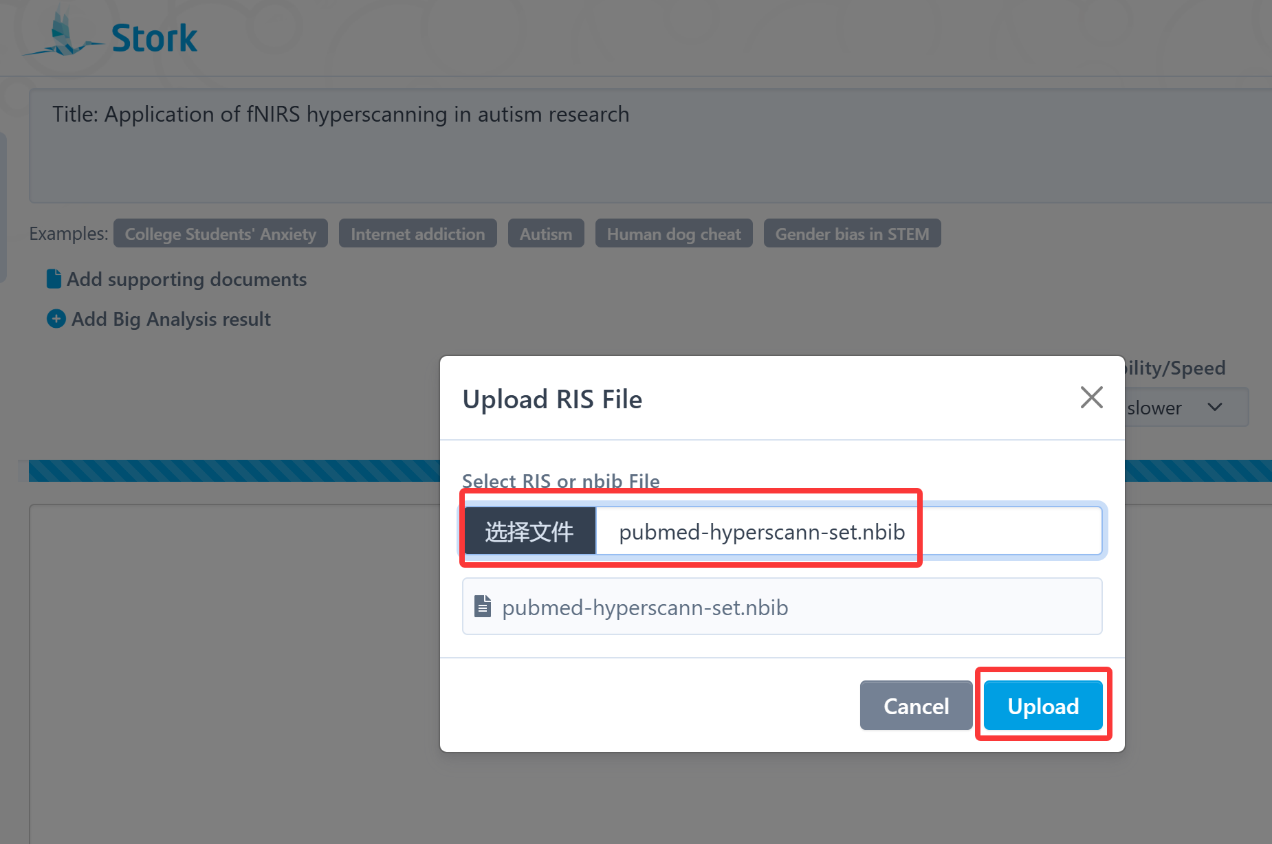
Task: Click the striped blue progress bar
Action: tap(234, 471)
